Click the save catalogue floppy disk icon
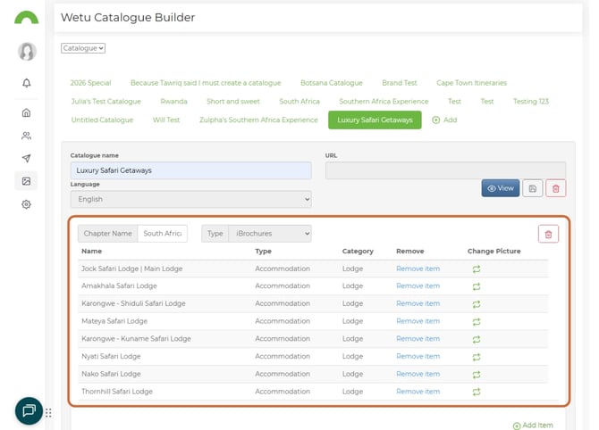The width and height of the screenshot is (599, 430). tap(532, 188)
